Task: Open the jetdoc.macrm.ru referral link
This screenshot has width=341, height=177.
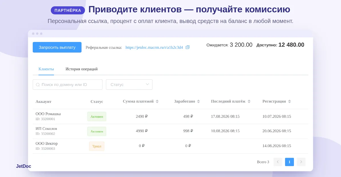Action: (154, 47)
